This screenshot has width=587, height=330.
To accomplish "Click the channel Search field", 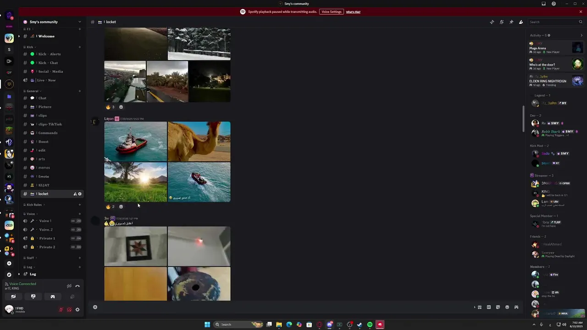I will pos(555,22).
